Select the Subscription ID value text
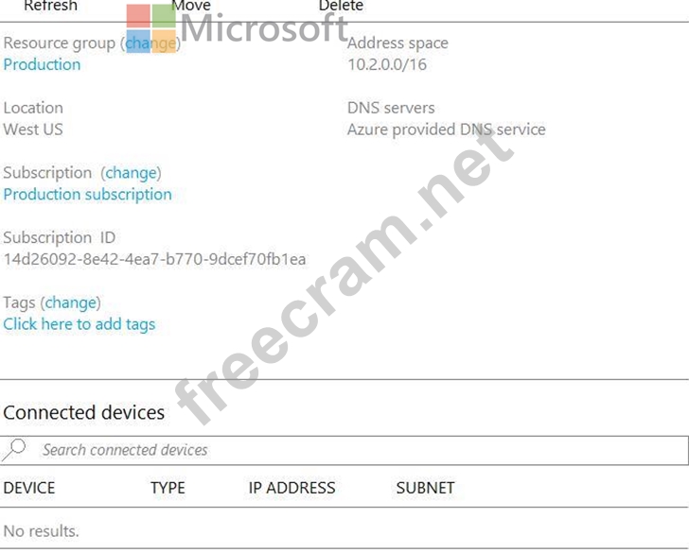This screenshot has width=689, height=553. (154, 259)
